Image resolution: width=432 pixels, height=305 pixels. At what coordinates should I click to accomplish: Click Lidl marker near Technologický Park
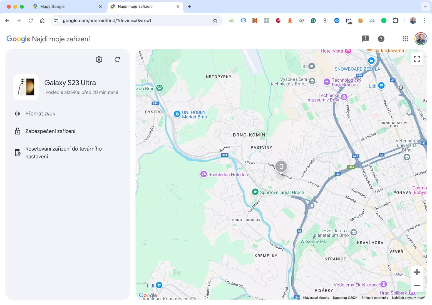pyautogui.click(x=381, y=86)
